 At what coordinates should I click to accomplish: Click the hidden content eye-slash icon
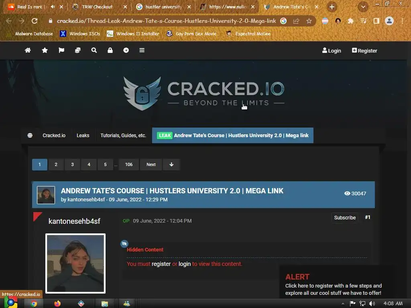pos(124,243)
